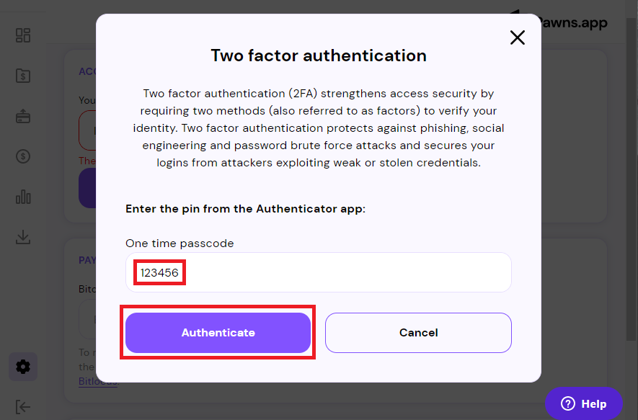The width and height of the screenshot is (638, 420).
Task: Open the bar chart statistics icon
Action: 23,197
